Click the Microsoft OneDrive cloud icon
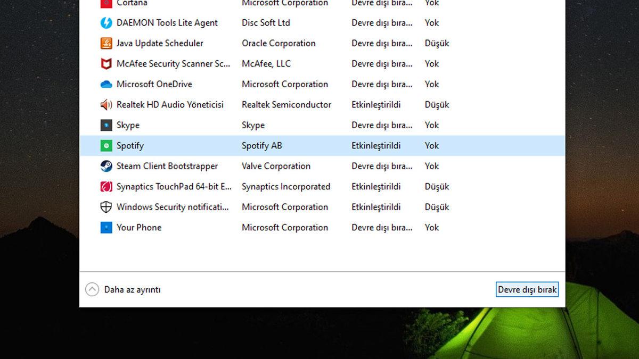The width and height of the screenshot is (639, 359). (106, 84)
